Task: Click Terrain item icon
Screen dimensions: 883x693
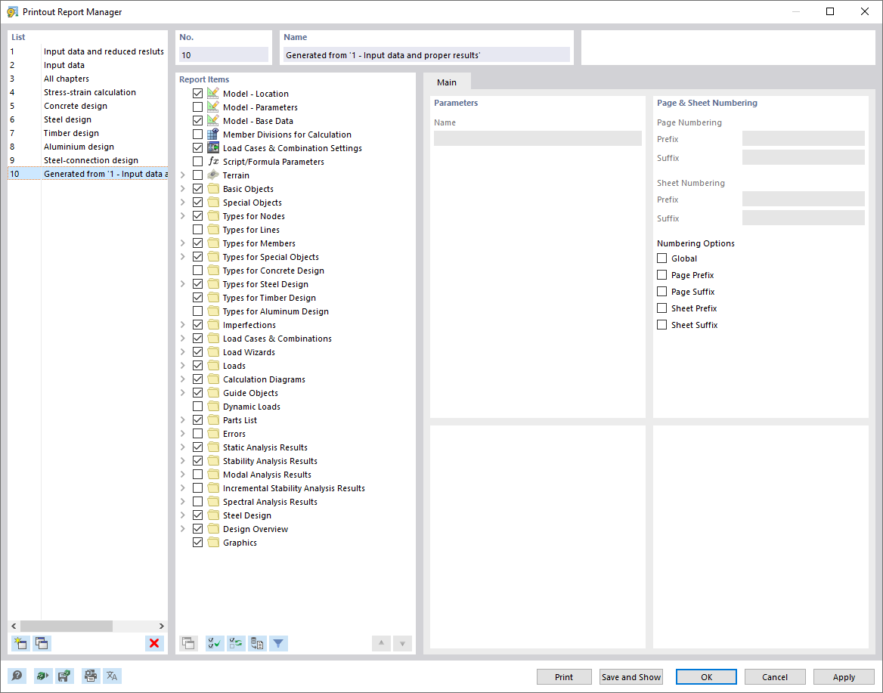Action: 213,175
